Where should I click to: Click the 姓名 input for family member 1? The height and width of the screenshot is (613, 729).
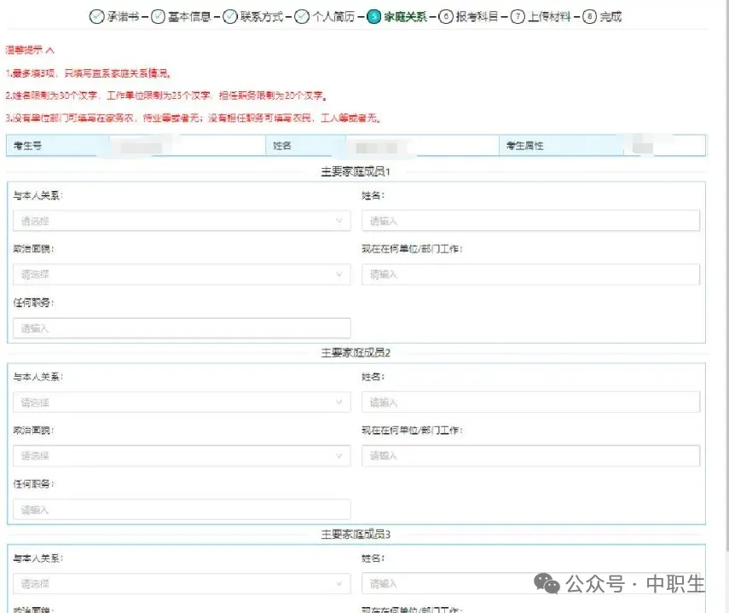click(530, 221)
